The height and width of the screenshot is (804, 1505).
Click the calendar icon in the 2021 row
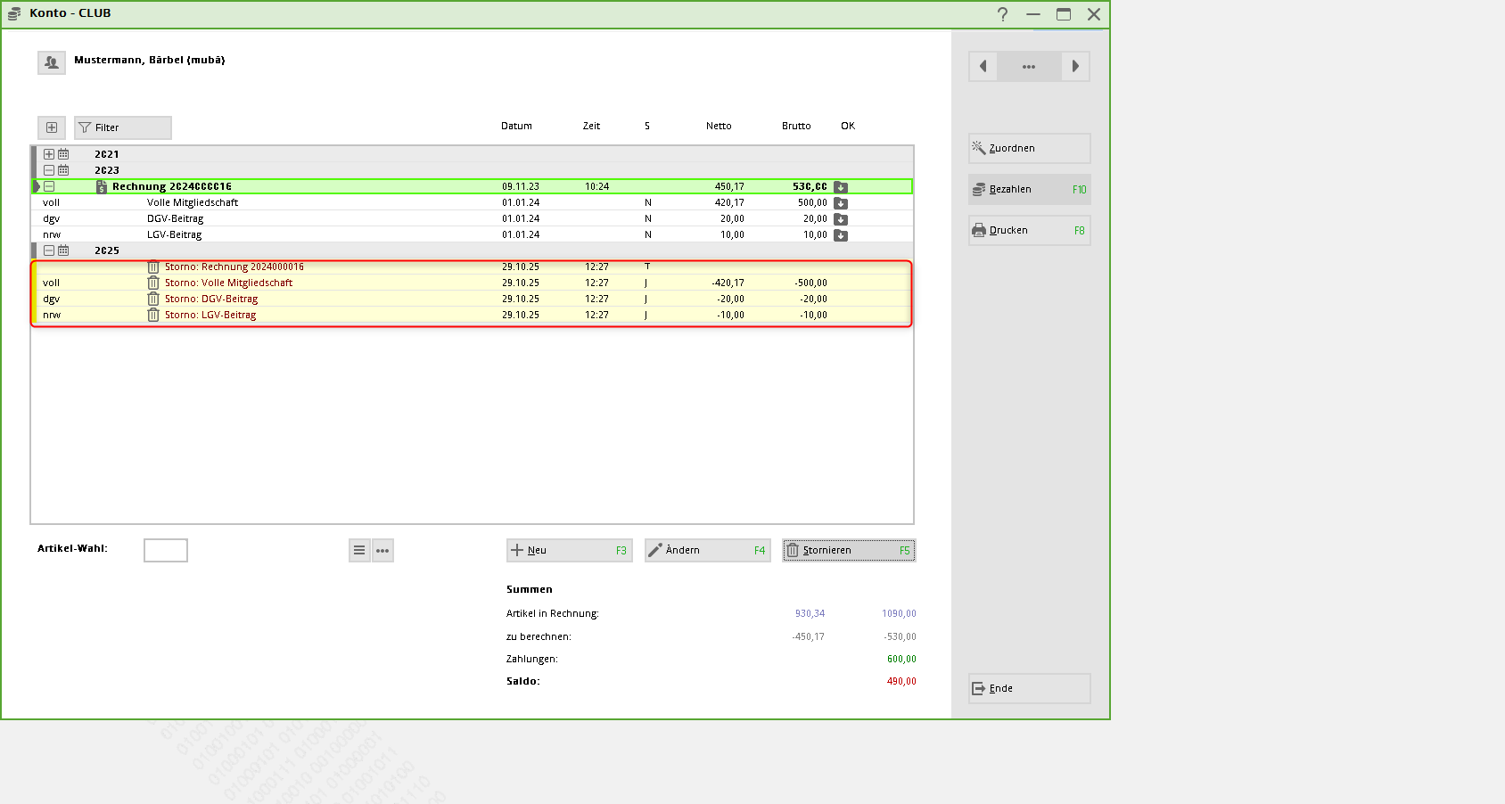coord(63,154)
